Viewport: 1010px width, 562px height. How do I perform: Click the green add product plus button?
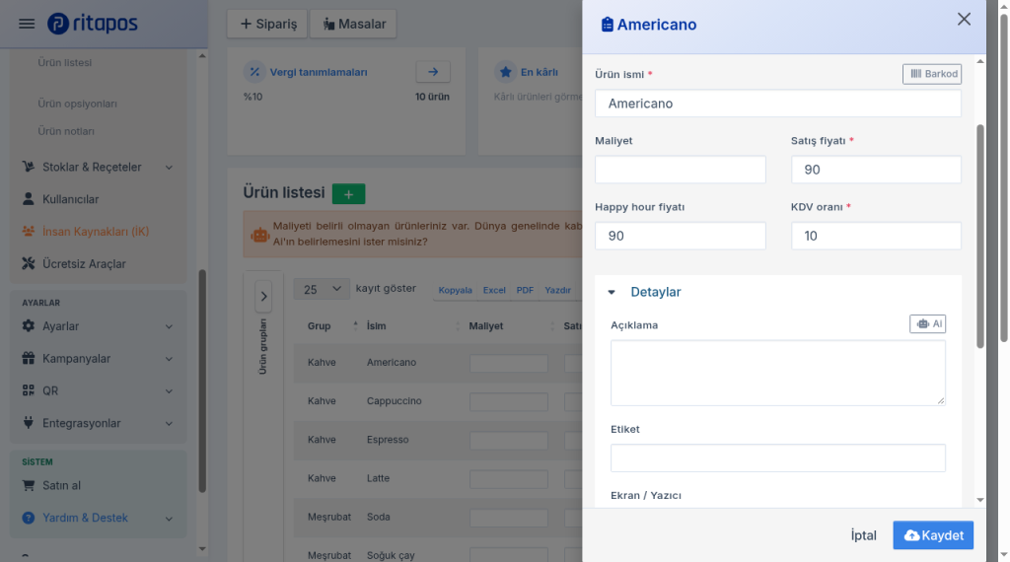click(348, 194)
